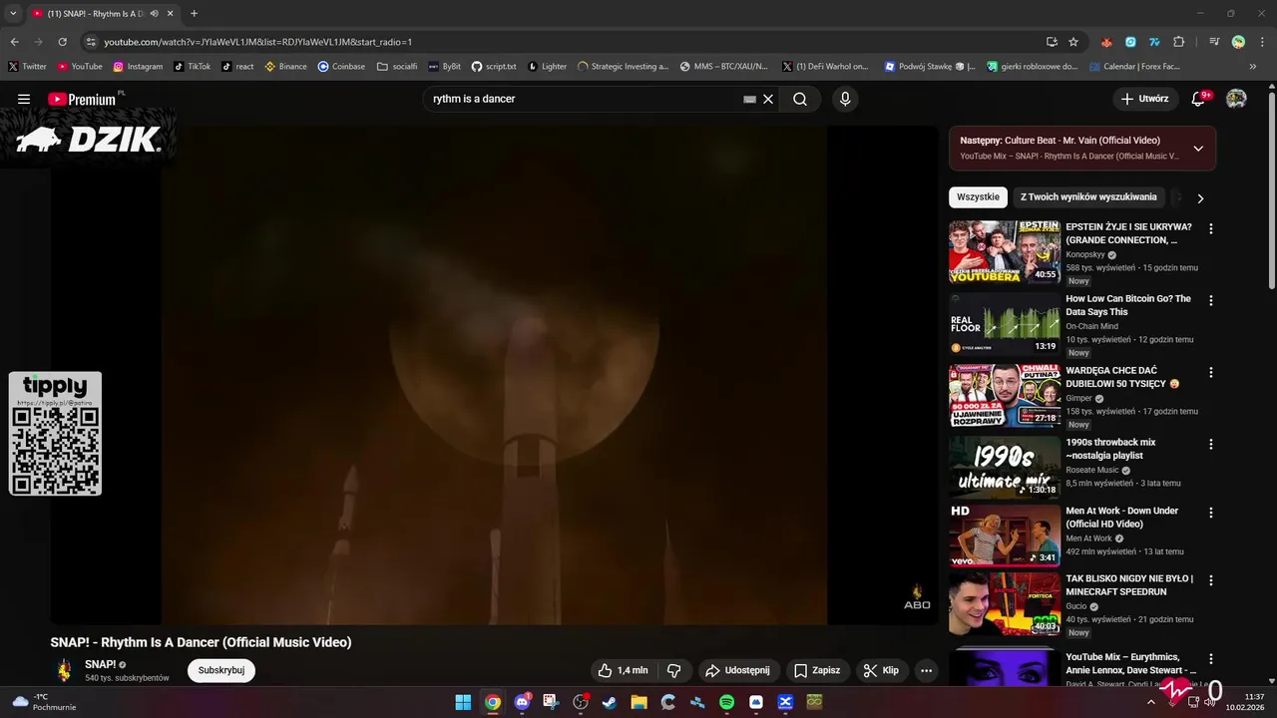Like the video (1,4 mln)
The height and width of the screenshot is (718, 1277).
tap(623, 670)
